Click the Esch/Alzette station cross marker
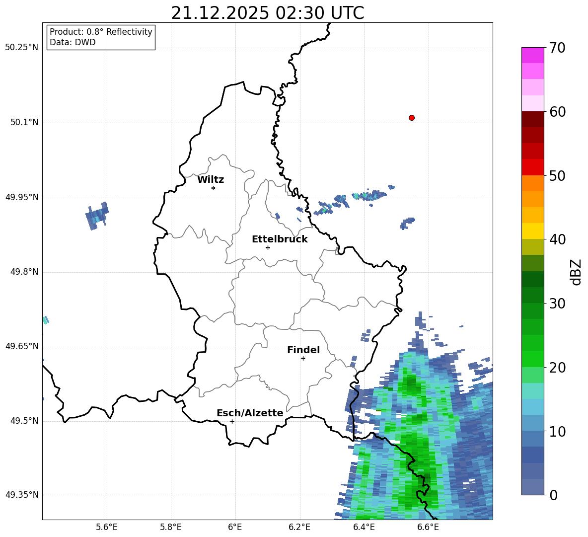 coord(232,421)
